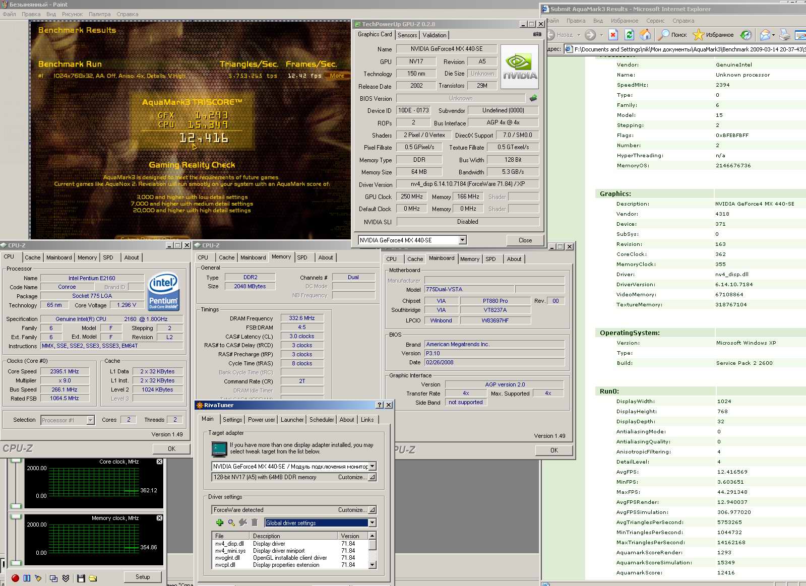
Task: Click the NVIDIA logo in GPU-Z
Action: click(520, 67)
